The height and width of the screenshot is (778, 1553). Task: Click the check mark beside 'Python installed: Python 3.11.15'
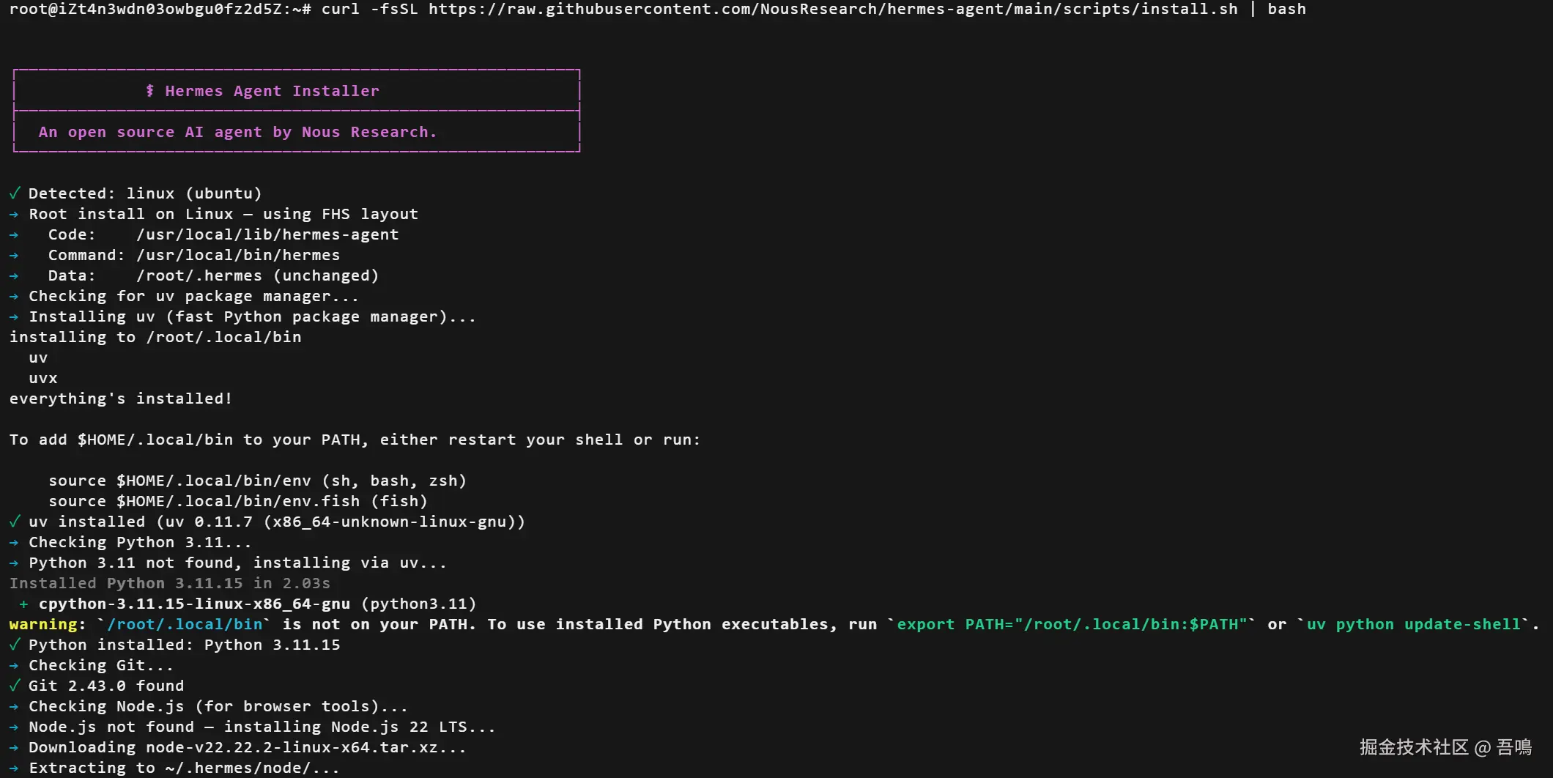14,645
